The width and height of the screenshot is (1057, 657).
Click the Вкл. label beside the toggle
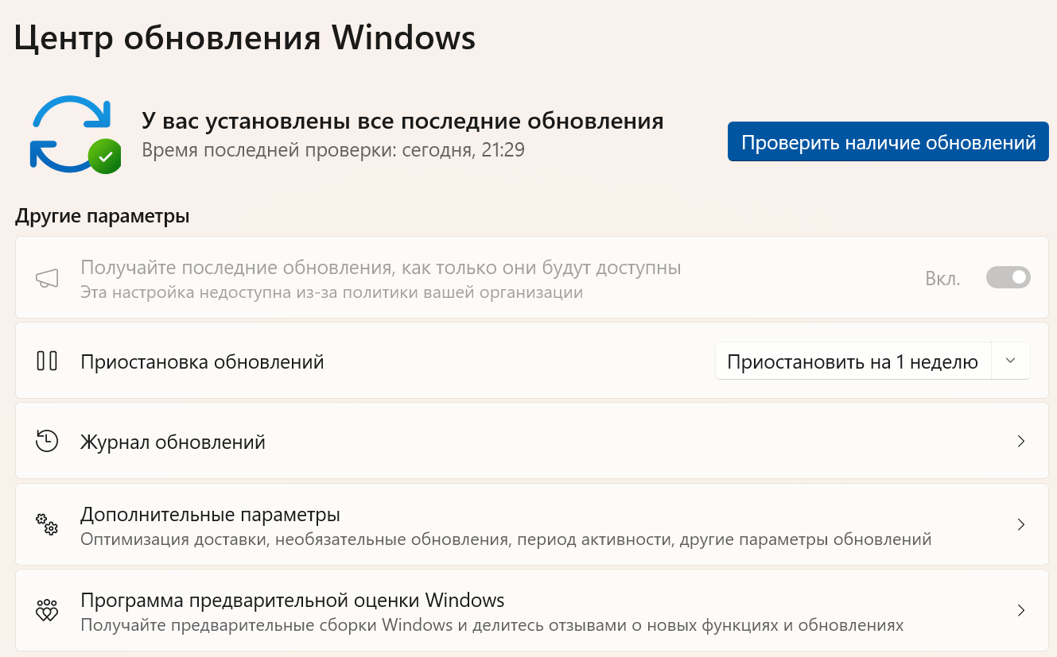coord(942,279)
